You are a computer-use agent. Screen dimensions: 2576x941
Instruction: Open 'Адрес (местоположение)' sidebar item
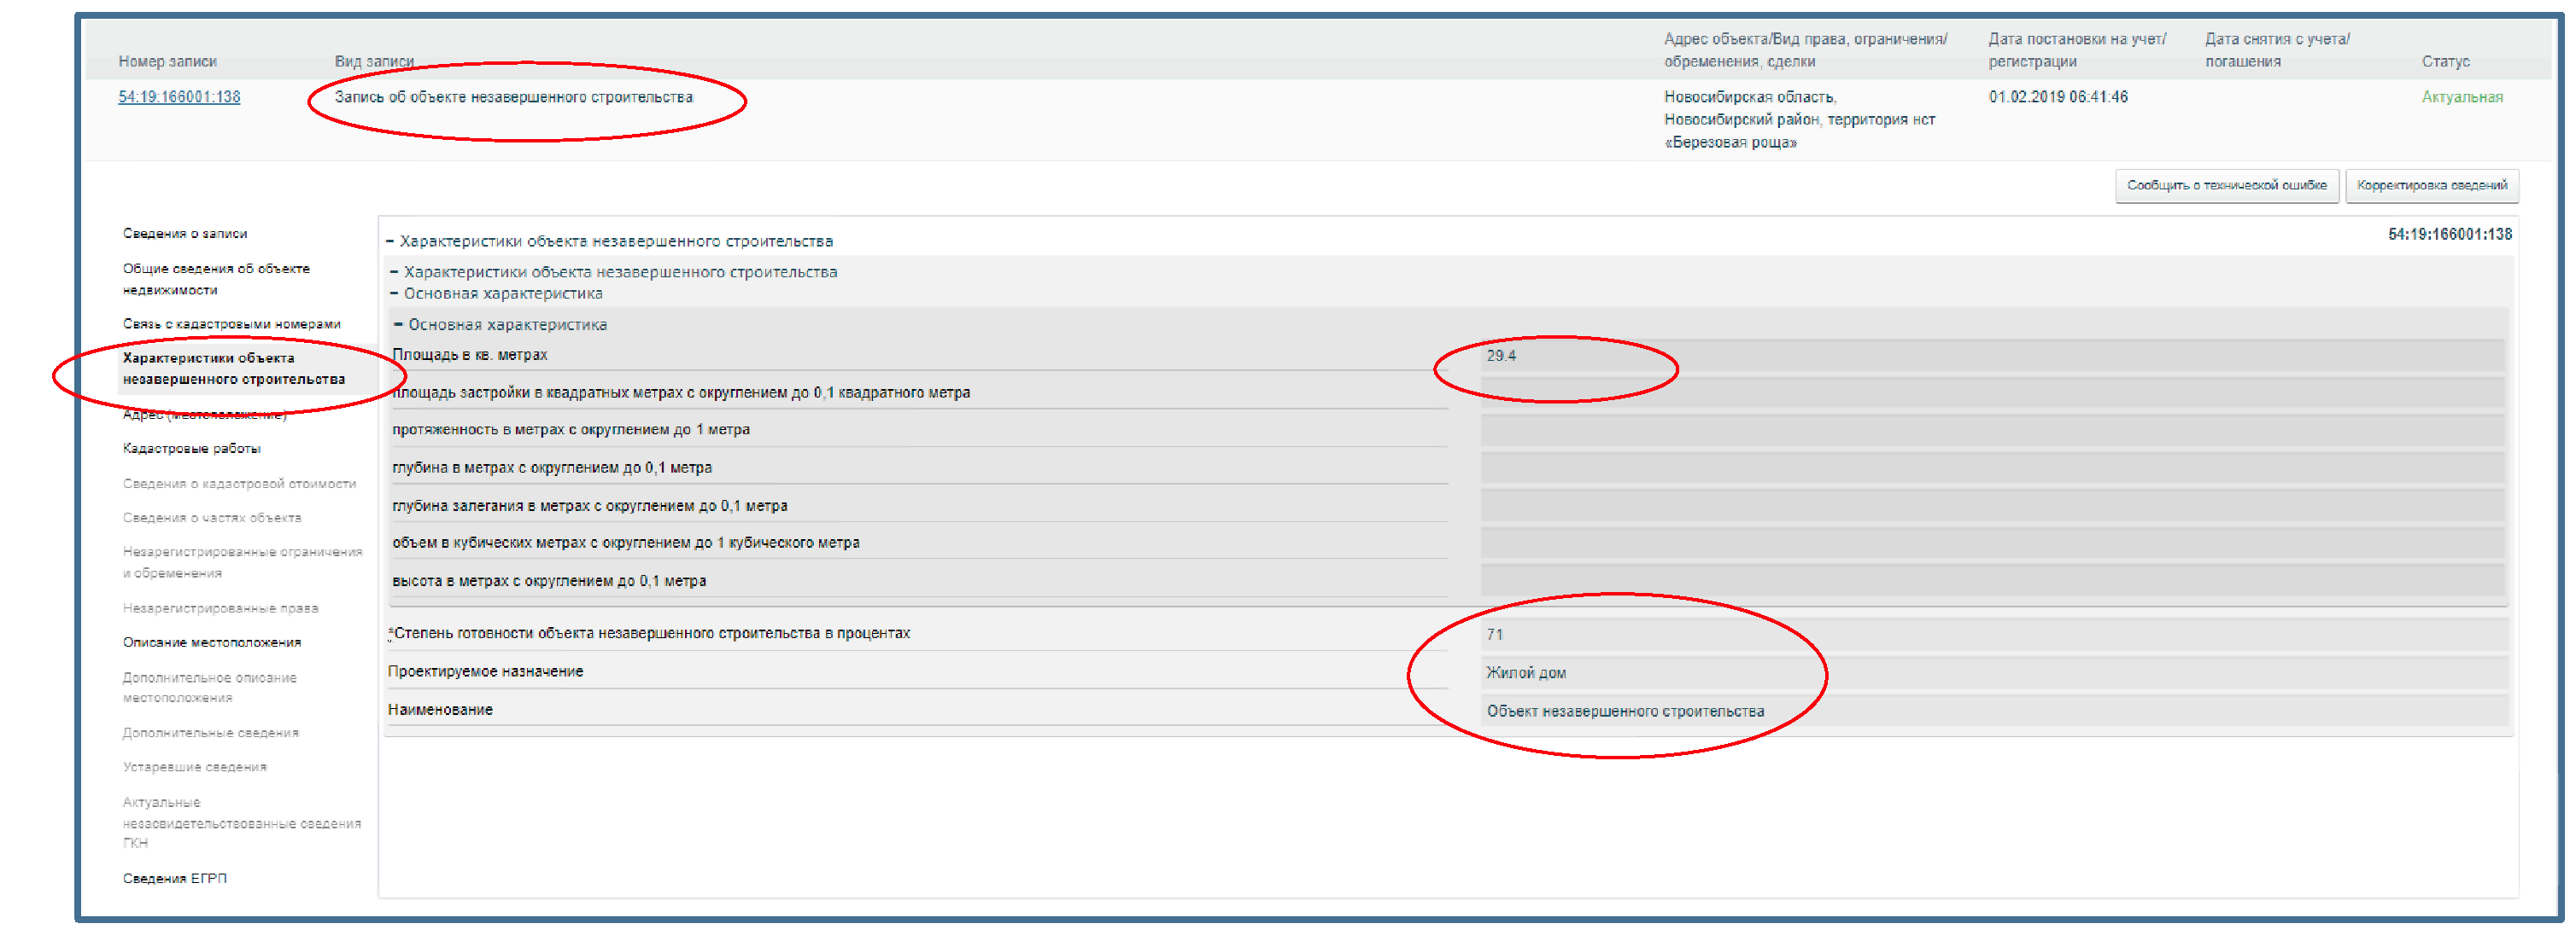pos(204,415)
